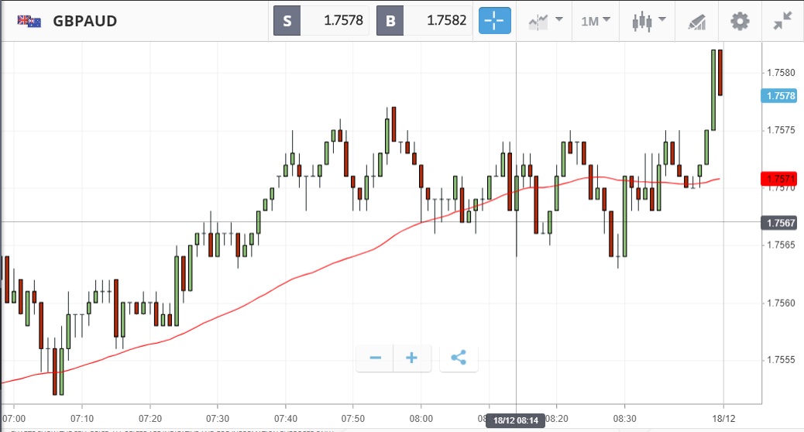The height and width of the screenshot is (432, 804).
Task: Open chart settings gear
Action: [740, 21]
